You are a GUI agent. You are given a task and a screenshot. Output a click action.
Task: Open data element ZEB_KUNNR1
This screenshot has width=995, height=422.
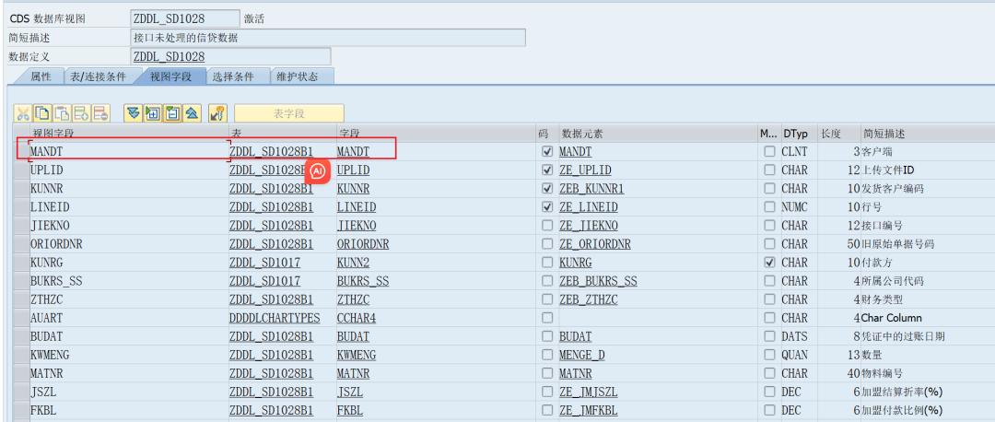tap(591, 189)
